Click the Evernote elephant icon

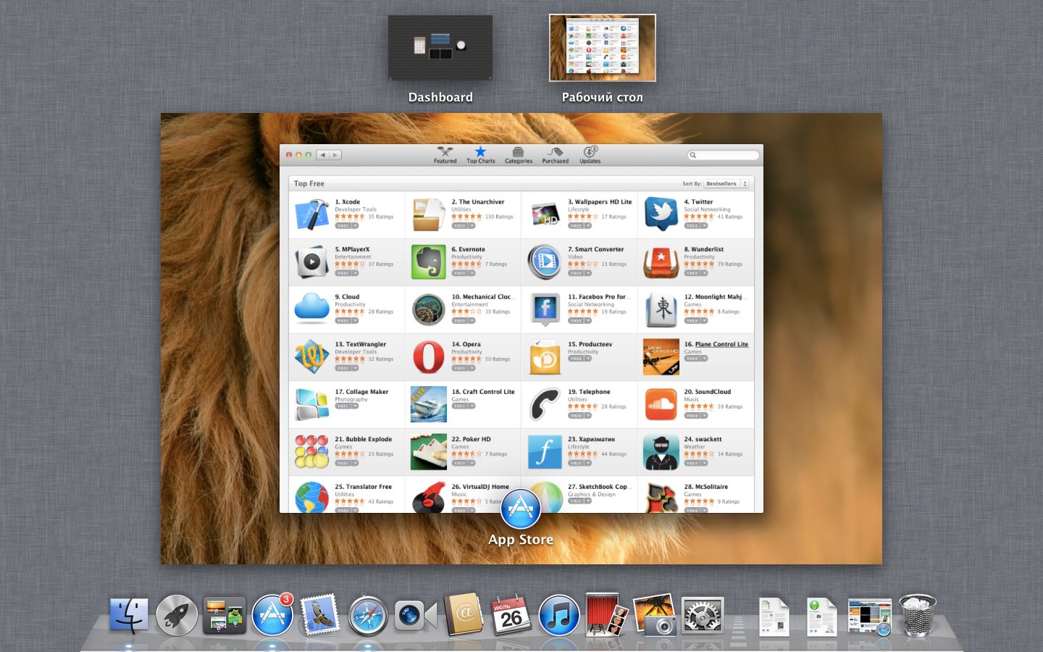pos(429,262)
